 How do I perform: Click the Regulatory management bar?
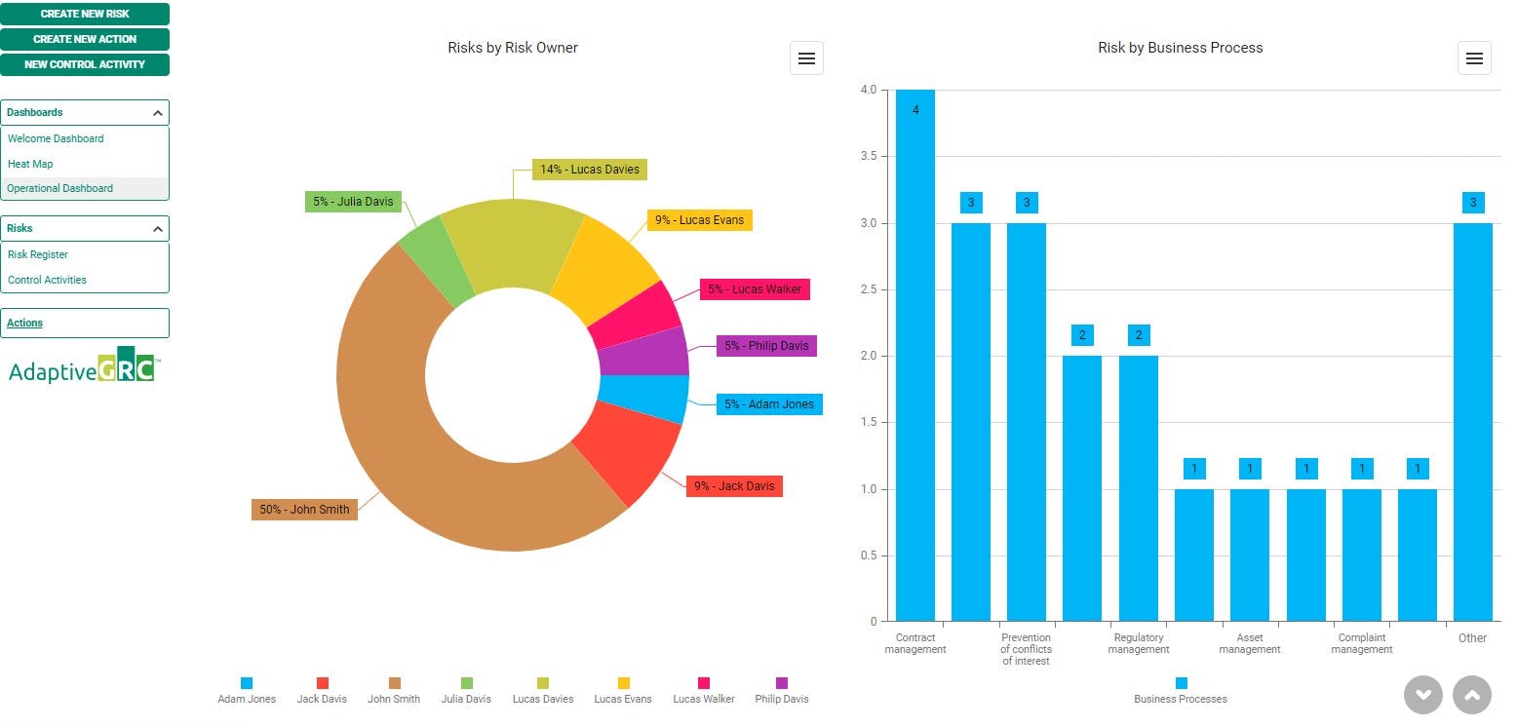pyautogui.click(x=1139, y=488)
